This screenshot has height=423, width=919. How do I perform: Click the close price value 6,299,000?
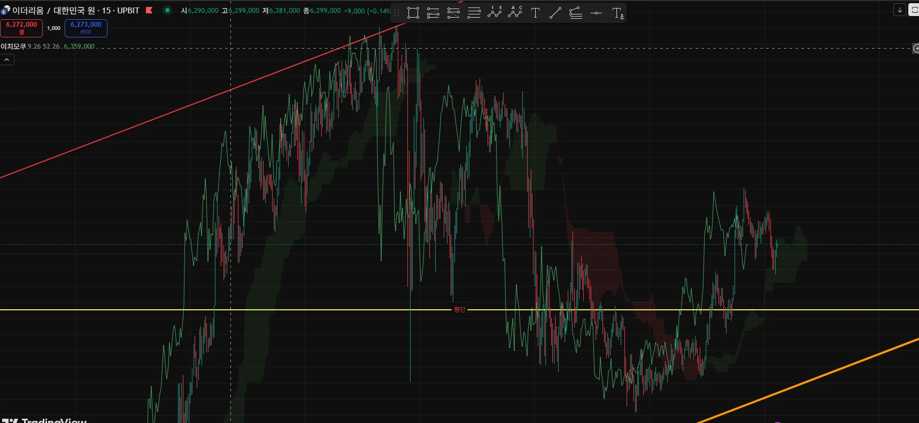tap(325, 11)
